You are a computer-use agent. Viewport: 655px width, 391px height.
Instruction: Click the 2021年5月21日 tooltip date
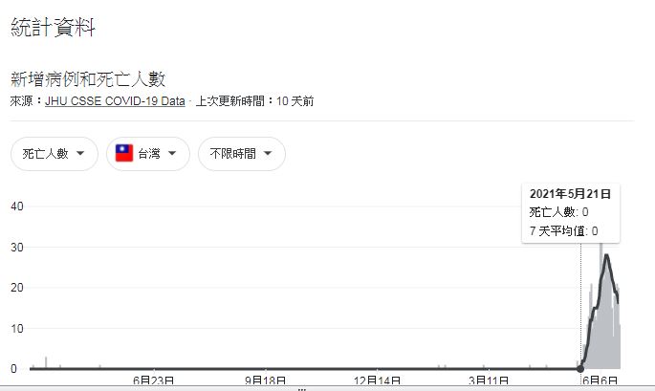[x=570, y=194]
